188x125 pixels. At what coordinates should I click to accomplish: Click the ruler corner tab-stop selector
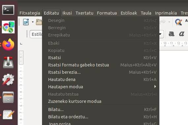click(x=21, y=44)
